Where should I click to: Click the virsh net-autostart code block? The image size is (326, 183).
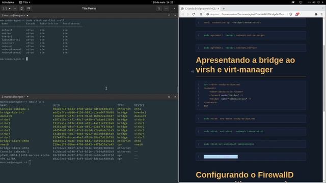pos(251,144)
